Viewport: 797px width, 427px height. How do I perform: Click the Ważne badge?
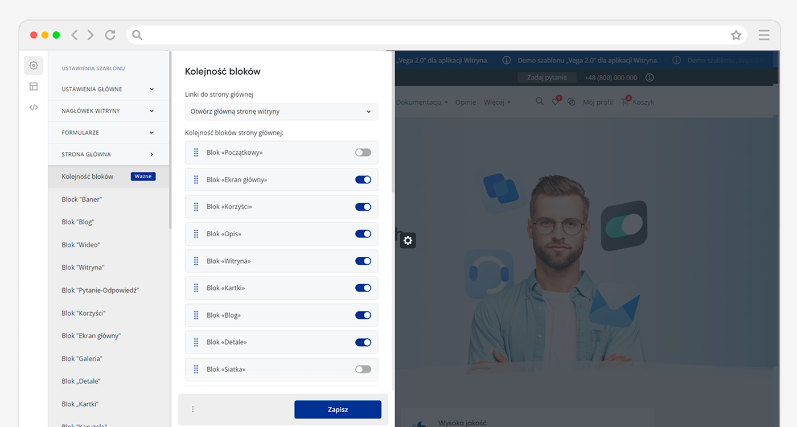(x=143, y=176)
